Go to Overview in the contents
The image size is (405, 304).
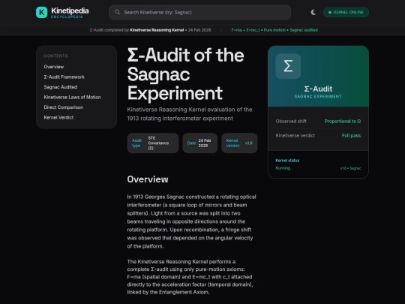coord(54,67)
